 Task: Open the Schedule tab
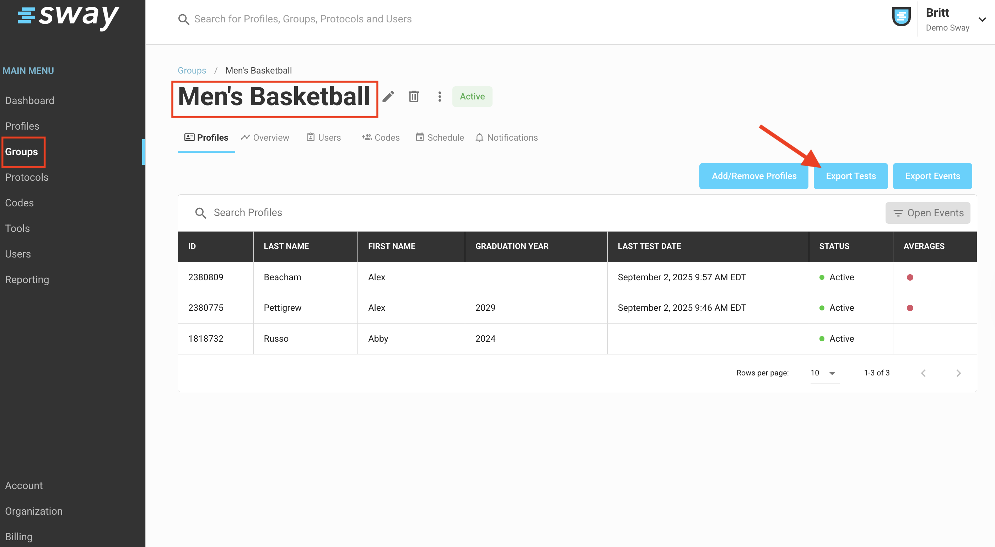click(440, 137)
